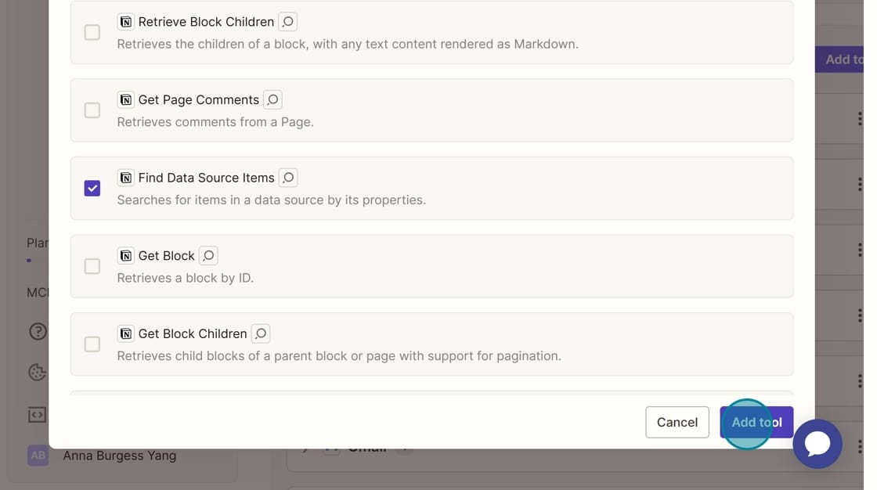The width and height of the screenshot is (877, 490).
Task: Enable the Retrieve Block Children checkbox
Action: pyautogui.click(x=92, y=32)
